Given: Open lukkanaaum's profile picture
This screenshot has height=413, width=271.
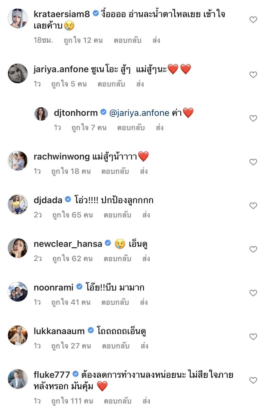Looking at the screenshot, I should pyautogui.click(x=18, y=335).
